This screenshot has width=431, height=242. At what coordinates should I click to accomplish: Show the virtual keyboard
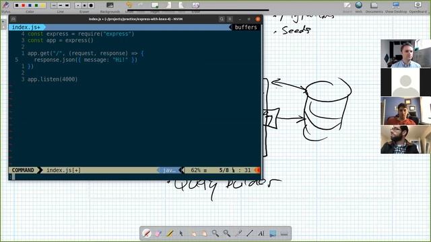click(x=284, y=233)
